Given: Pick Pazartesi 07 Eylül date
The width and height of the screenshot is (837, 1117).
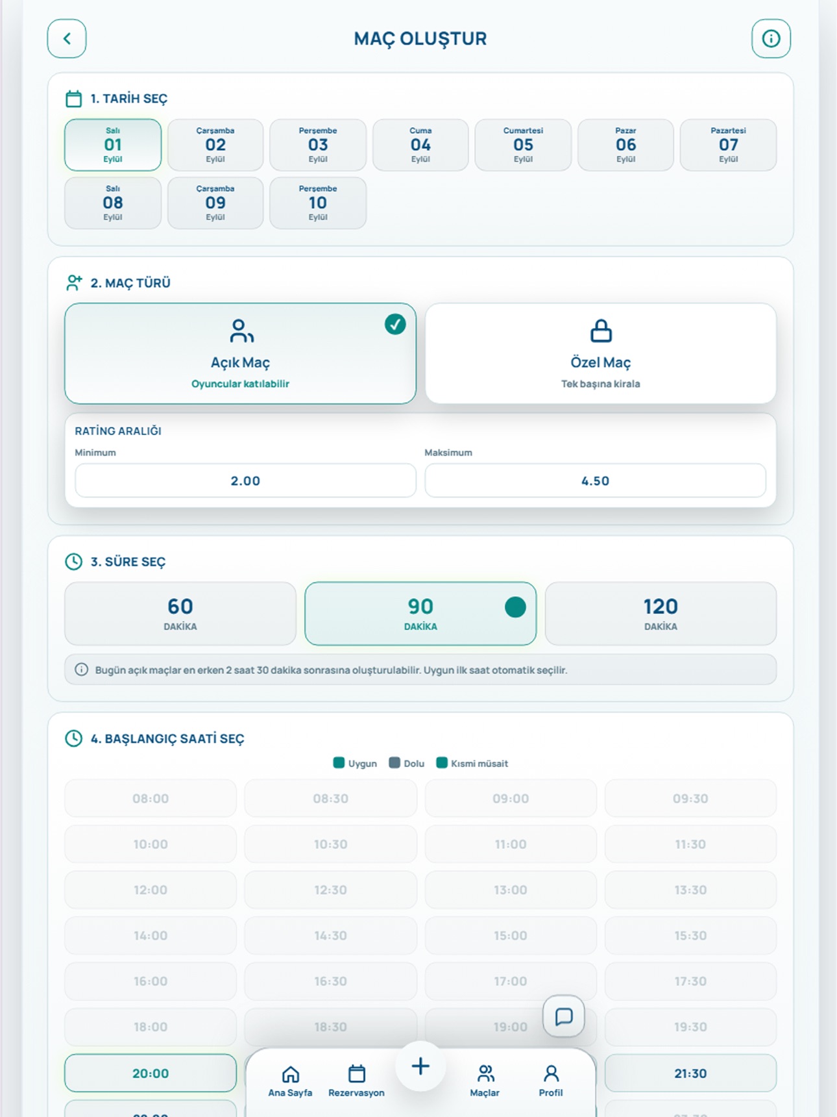Looking at the screenshot, I should pyautogui.click(x=728, y=145).
